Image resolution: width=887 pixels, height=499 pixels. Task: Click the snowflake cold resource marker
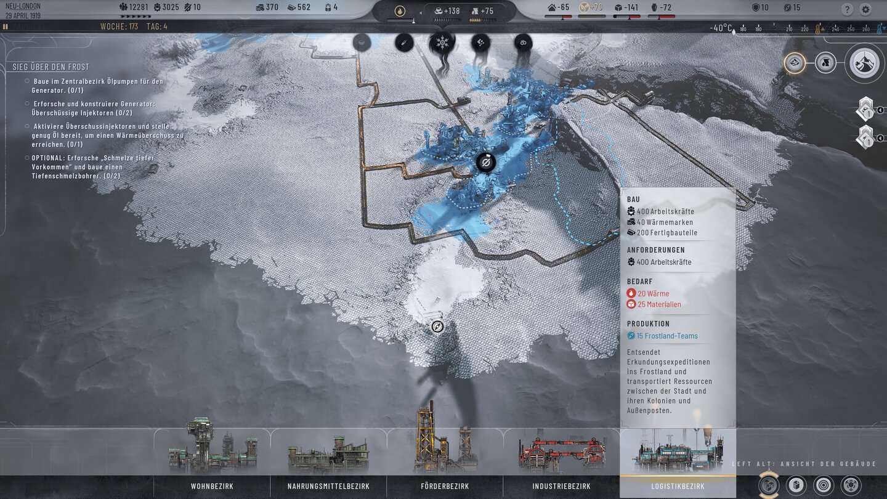tap(442, 43)
